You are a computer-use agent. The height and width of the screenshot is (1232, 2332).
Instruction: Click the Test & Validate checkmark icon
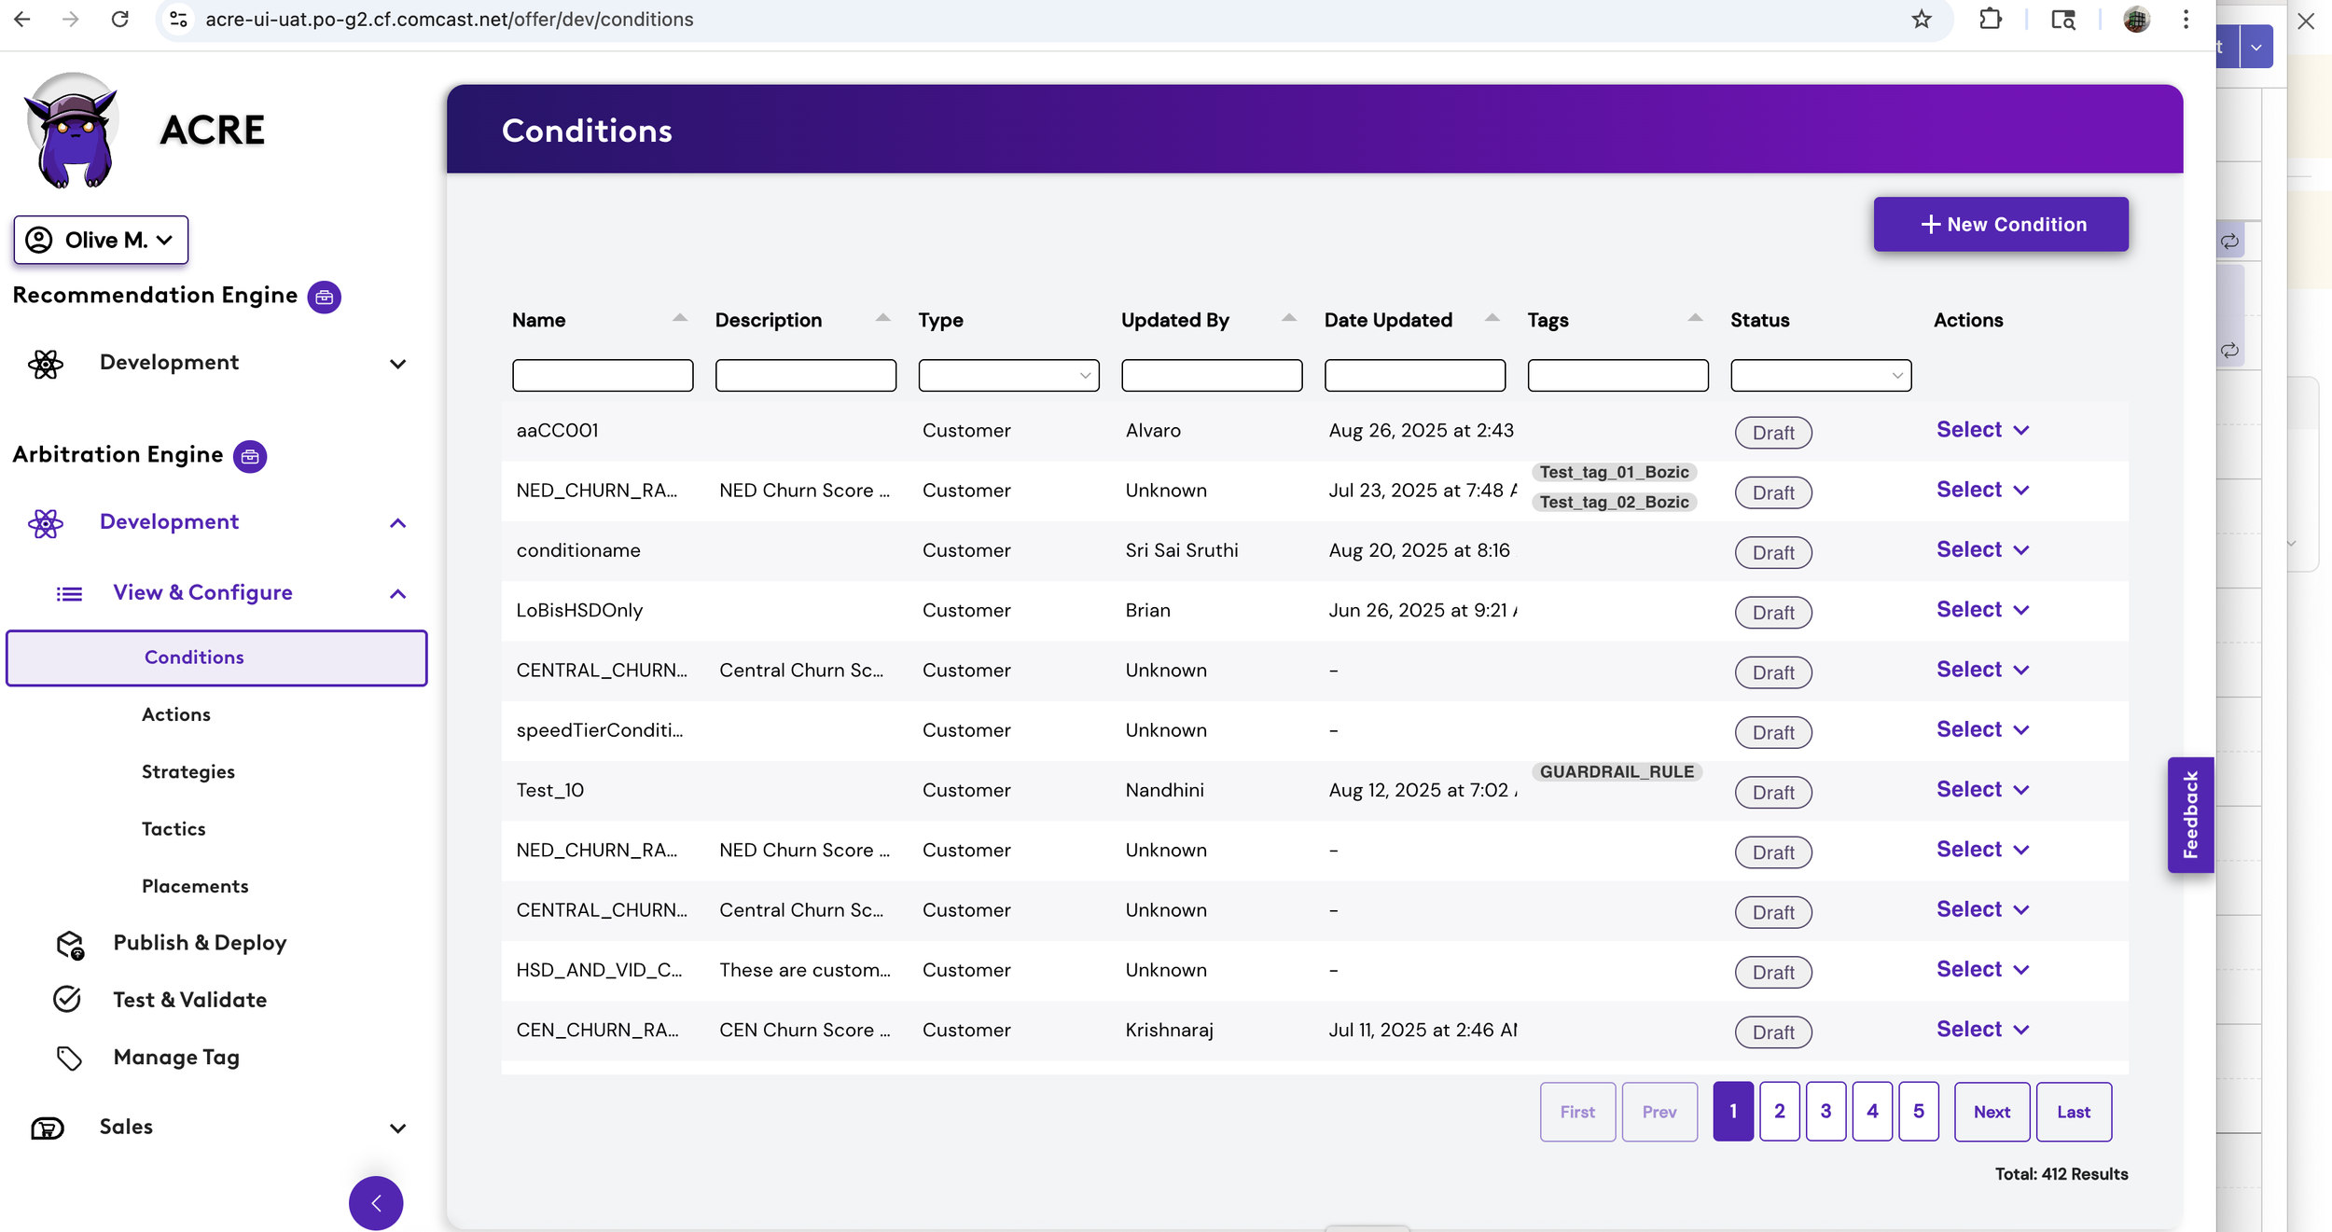click(67, 1000)
